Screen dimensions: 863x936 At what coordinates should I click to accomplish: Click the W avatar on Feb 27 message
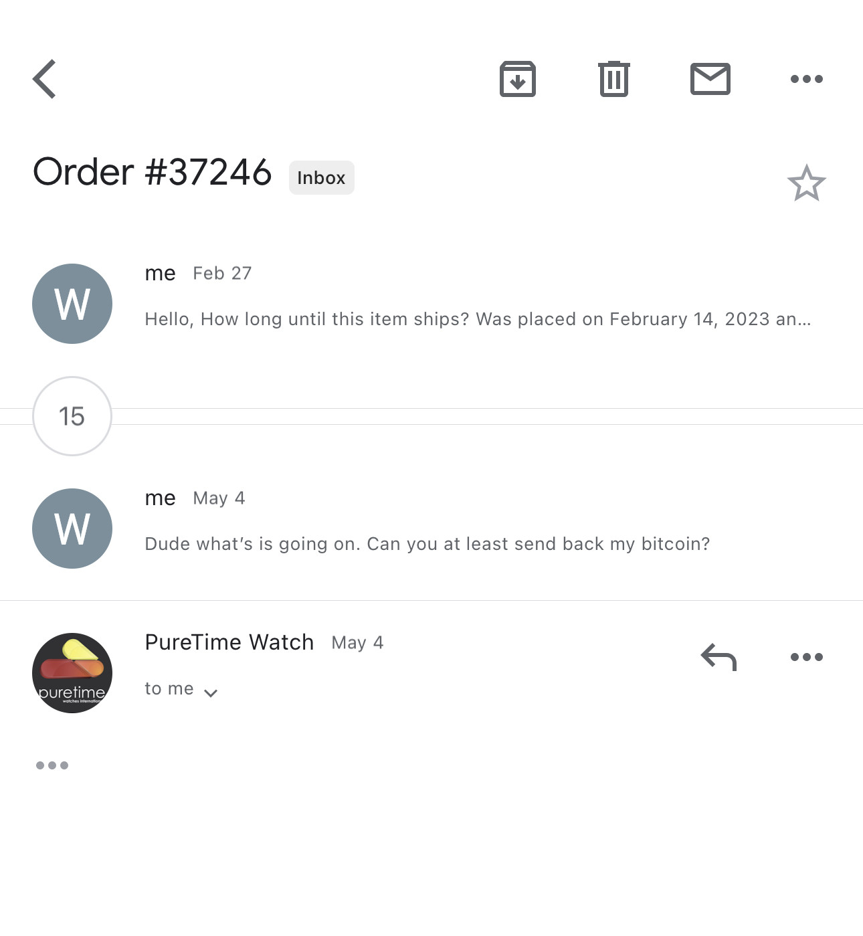click(x=72, y=304)
